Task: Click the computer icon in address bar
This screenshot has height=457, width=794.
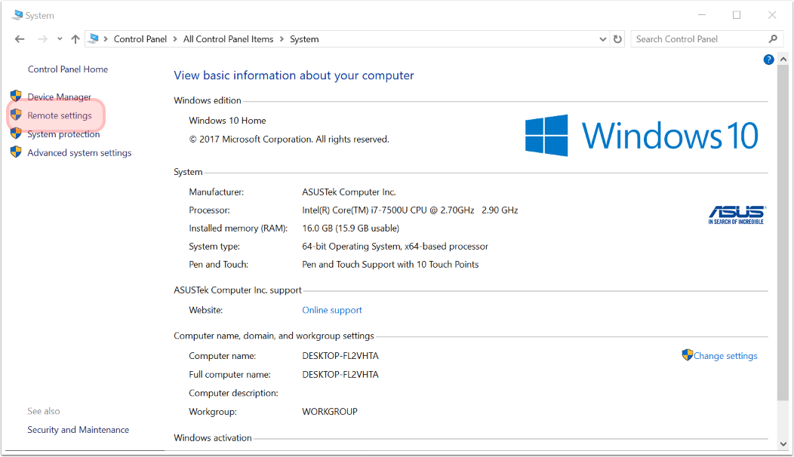Action: pos(93,38)
